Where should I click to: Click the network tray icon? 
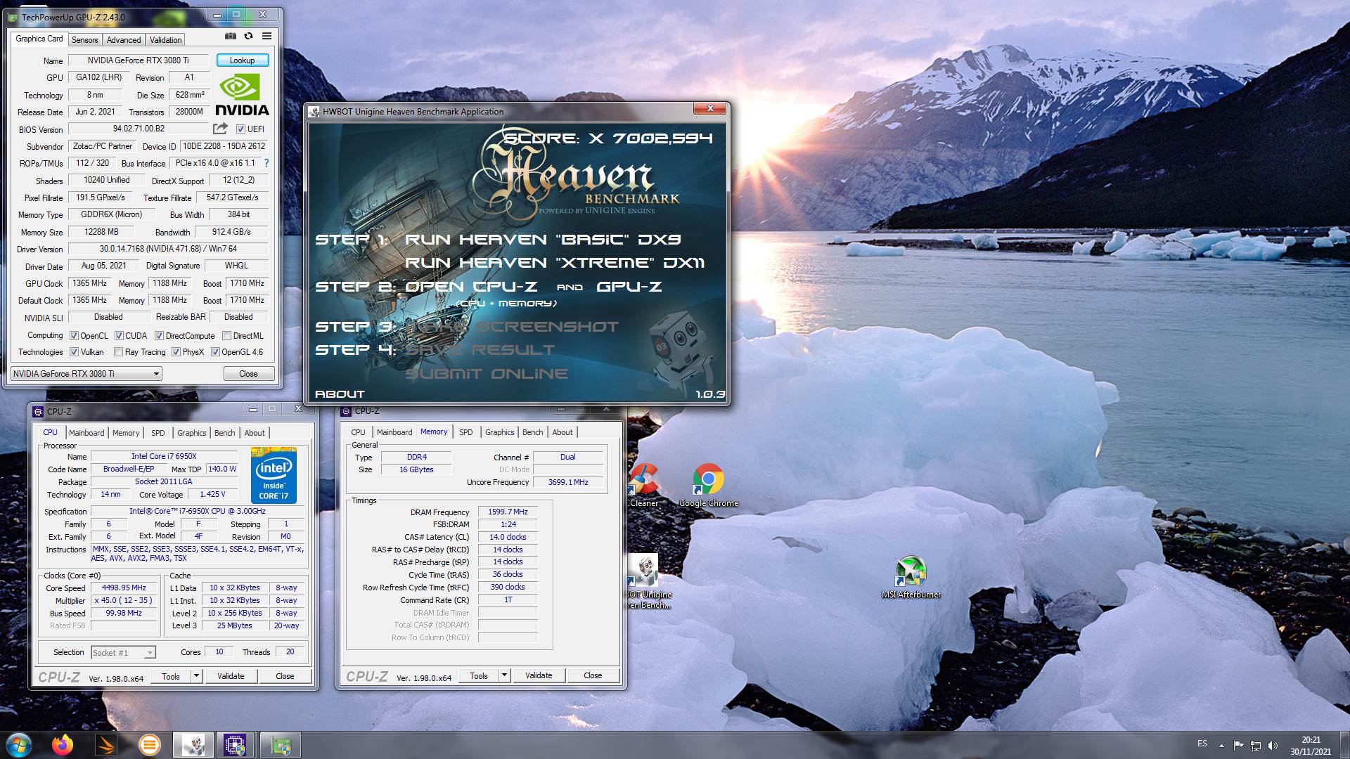pos(1255,745)
